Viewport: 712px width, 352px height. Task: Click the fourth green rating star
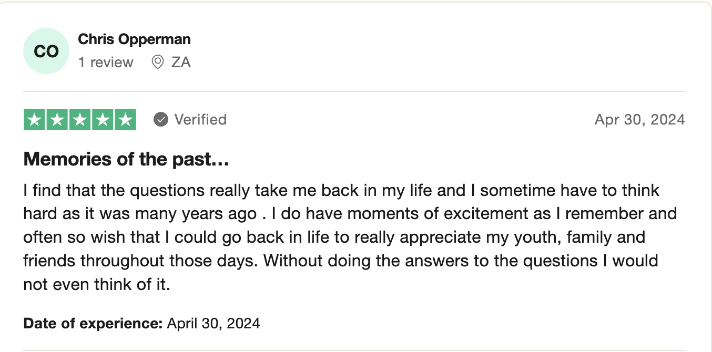[103, 120]
